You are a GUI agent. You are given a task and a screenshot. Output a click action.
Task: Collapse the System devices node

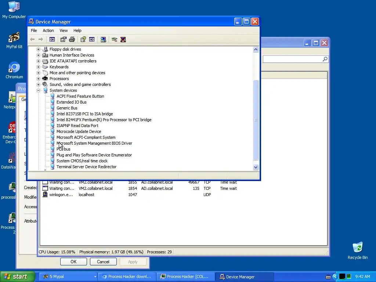(38, 90)
